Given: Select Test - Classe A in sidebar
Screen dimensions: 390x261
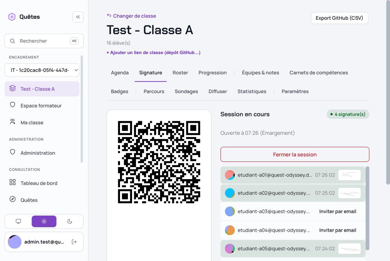Looking at the screenshot, I should tap(42, 89).
